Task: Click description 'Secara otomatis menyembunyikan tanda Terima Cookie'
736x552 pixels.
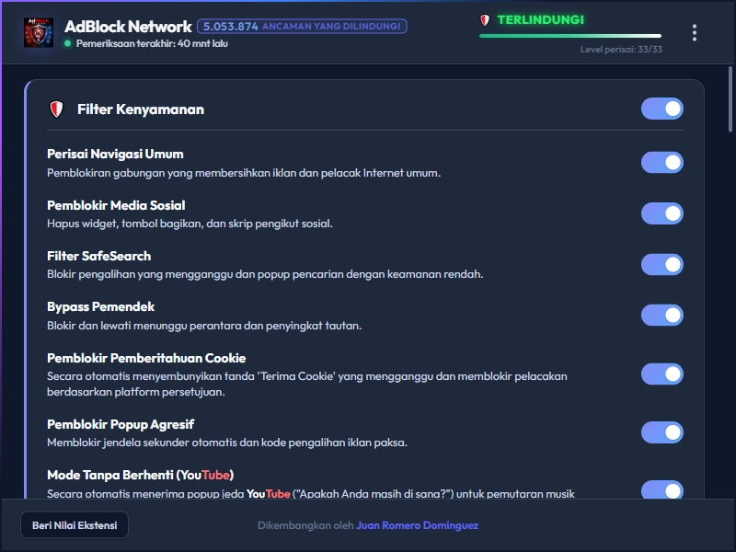Action: click(307, 384)
